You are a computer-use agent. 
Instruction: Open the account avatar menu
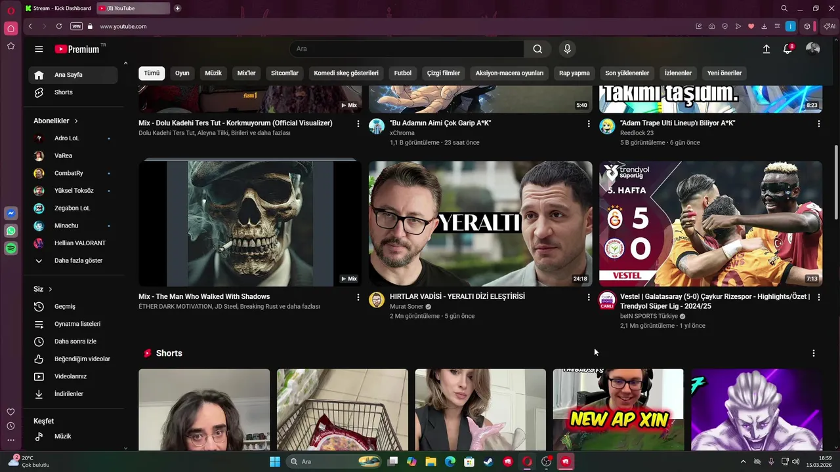pos(812,49)
